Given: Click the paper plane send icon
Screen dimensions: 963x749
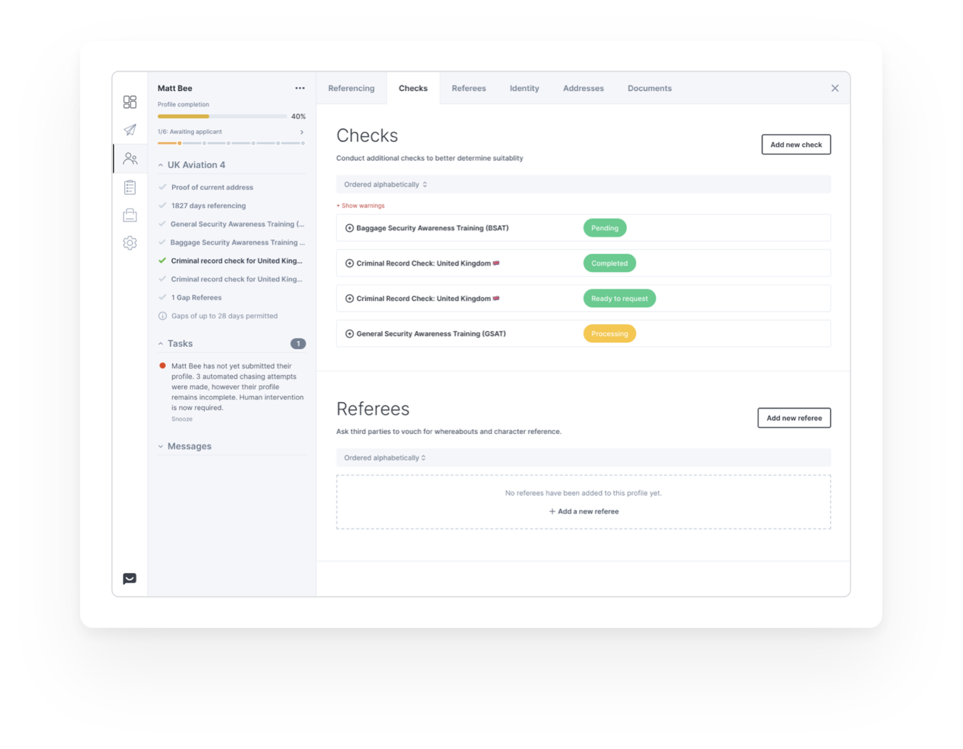Looking at the screenshot, I should coord(130,130).
